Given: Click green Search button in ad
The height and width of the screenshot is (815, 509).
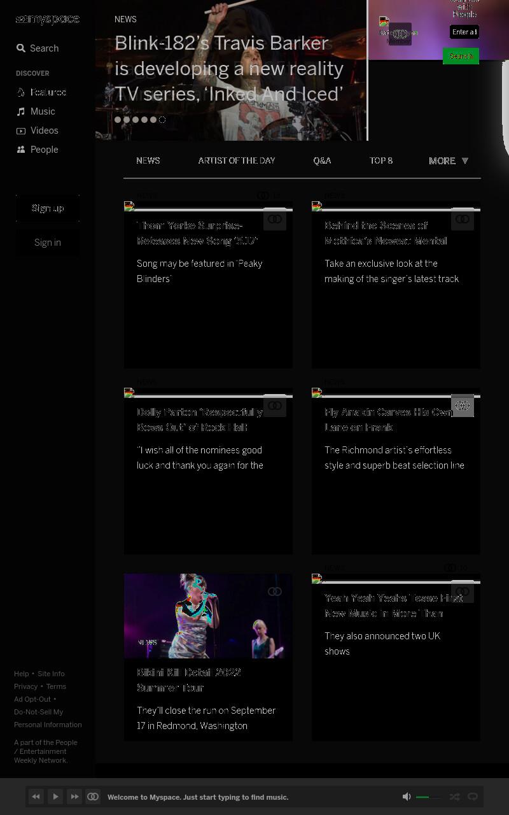Looking at the screenshot, I should [461, 56].
